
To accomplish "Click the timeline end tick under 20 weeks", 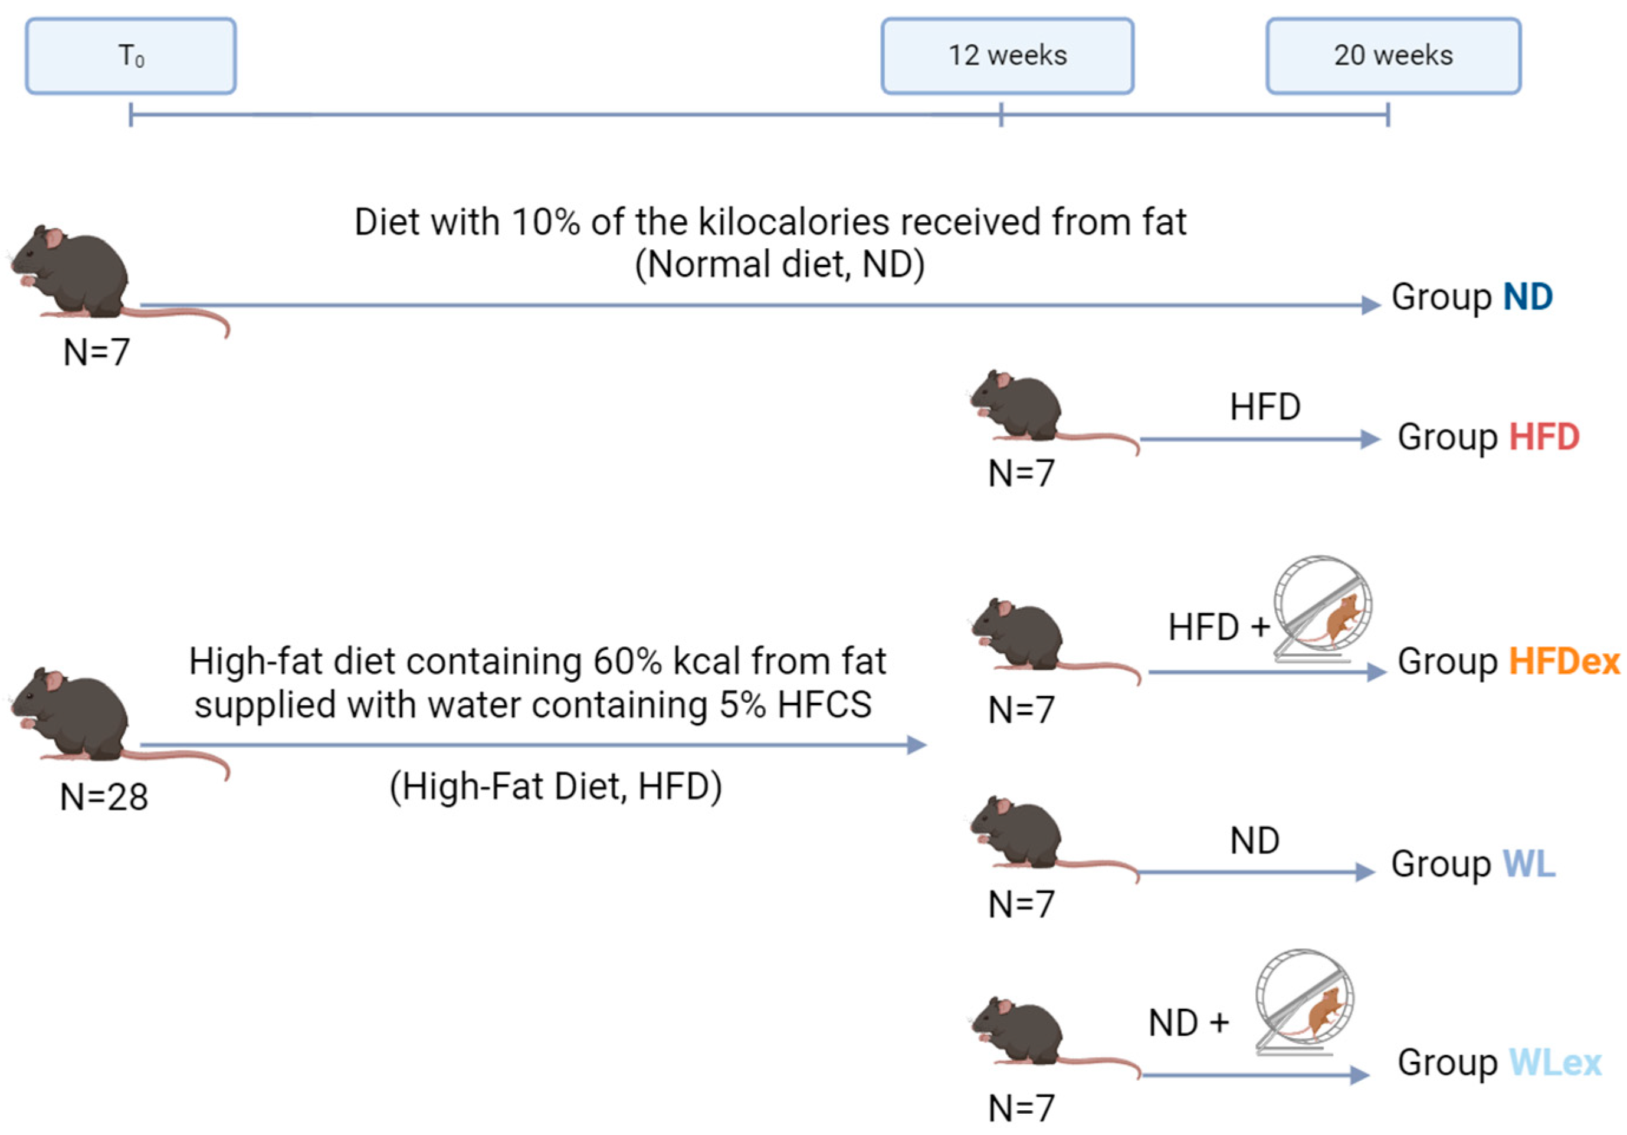I will click(x=1387, y=115).
